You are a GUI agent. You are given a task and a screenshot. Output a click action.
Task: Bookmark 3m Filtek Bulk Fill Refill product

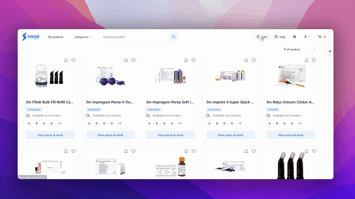coord(66,61)
